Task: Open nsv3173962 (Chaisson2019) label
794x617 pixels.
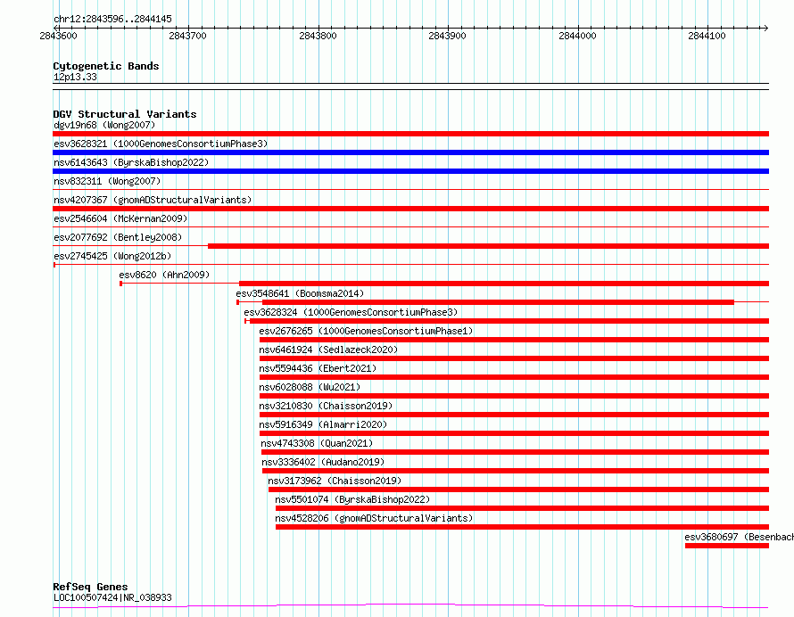Action: click(x=335, y=481)
